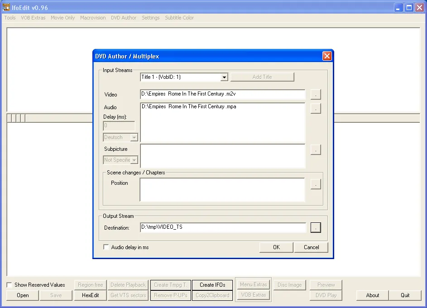Viewport: 427px width, 308px height.
Task: Select the .mpa entry in Audio list
Action: [x=189, y=106]
